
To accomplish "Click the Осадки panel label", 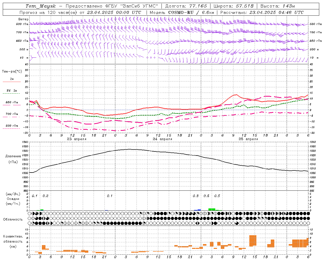I will click(x=13, y=199).
